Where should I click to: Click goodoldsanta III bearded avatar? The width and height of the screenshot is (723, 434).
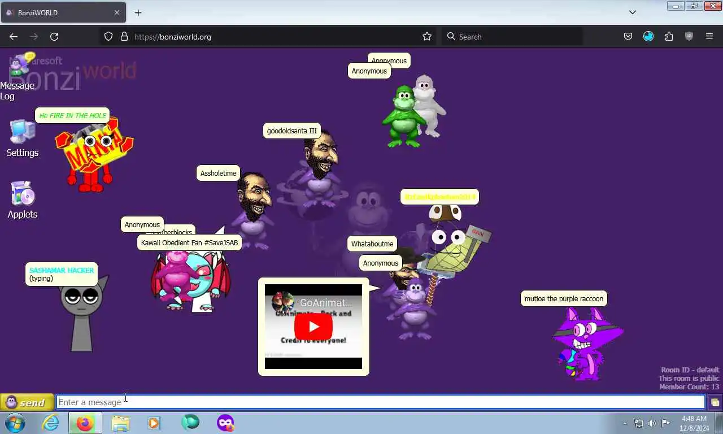pos(320,168)
